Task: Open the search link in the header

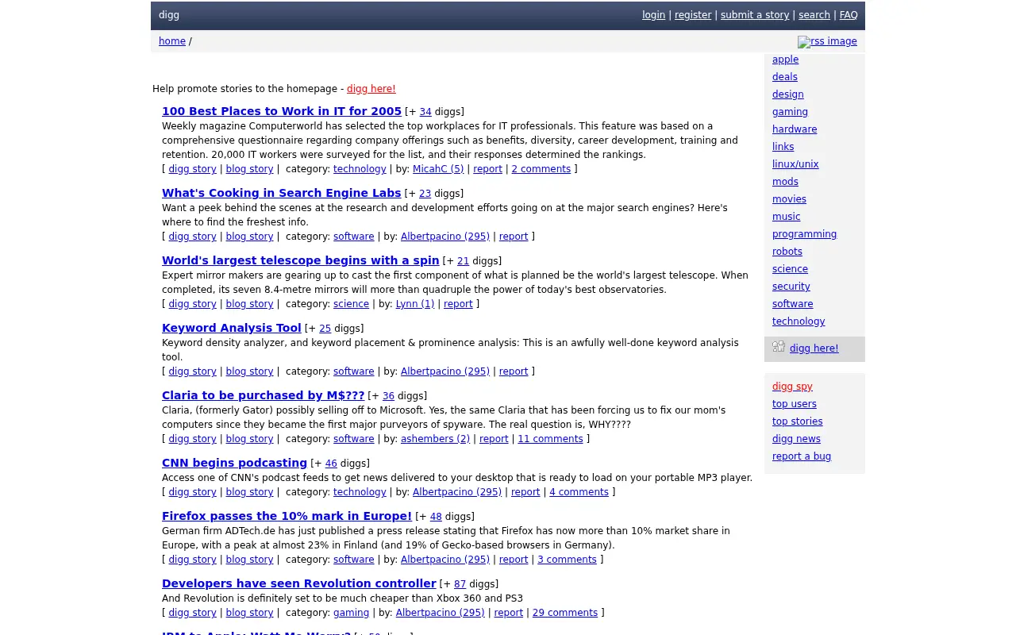Action: click(x=814, y=15)
